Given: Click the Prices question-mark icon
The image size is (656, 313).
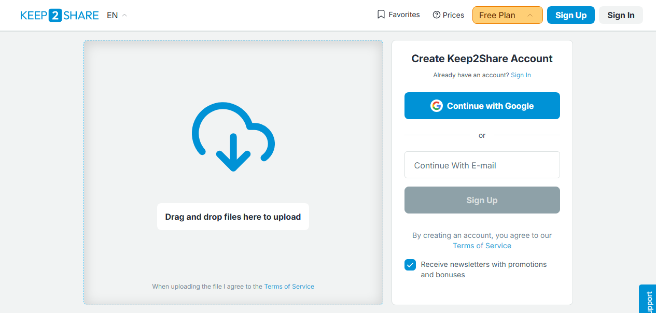Looking at the screenshot, I should click(437, 15).
